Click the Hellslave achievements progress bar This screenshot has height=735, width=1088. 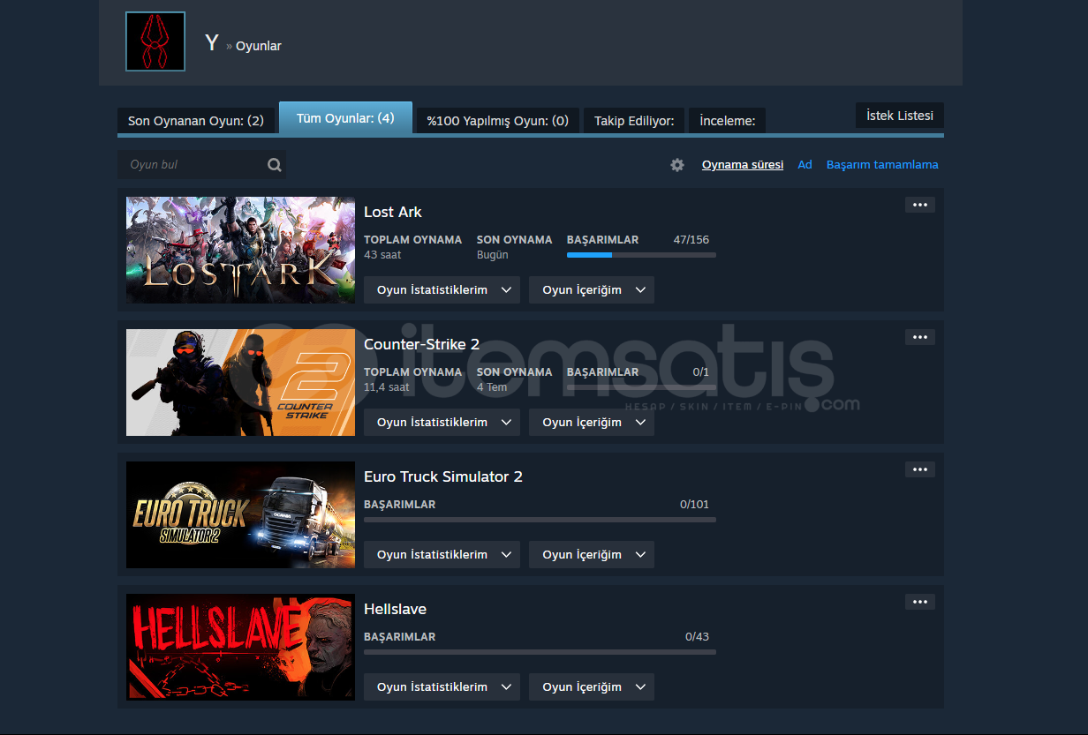(x=540, y=652)
